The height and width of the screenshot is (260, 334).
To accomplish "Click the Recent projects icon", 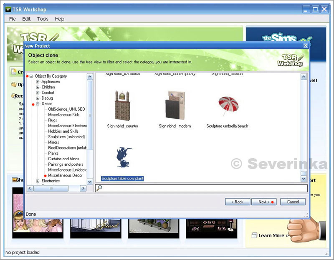I will (13, 96).
